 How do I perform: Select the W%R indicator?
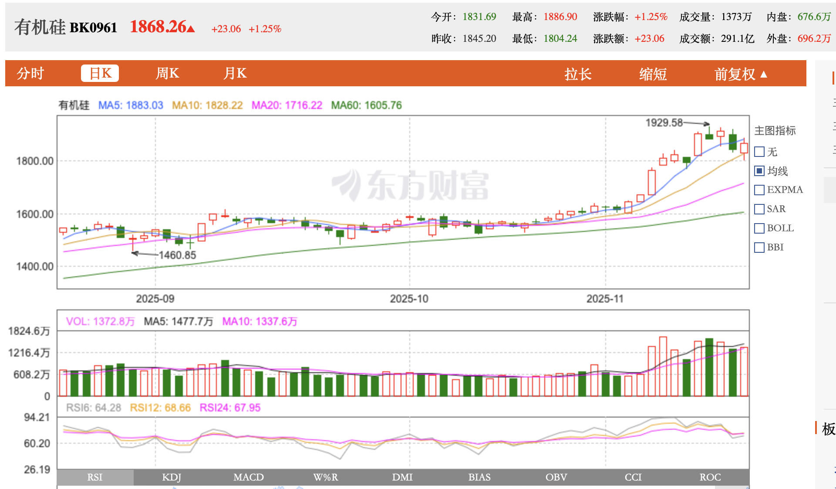(326, 477)
